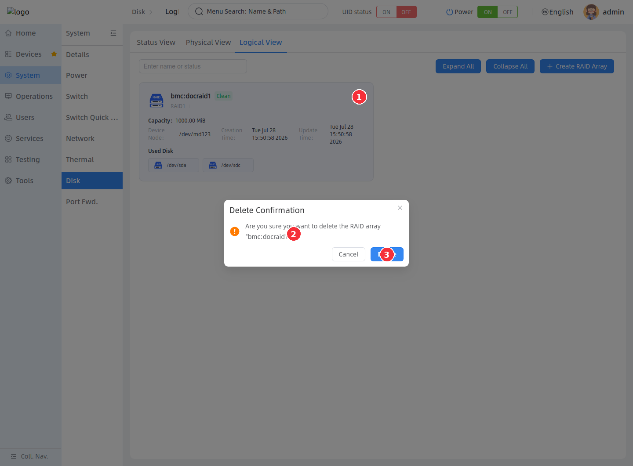
Task: Click the Operations monitor icon
Action: tap(8, 96)
